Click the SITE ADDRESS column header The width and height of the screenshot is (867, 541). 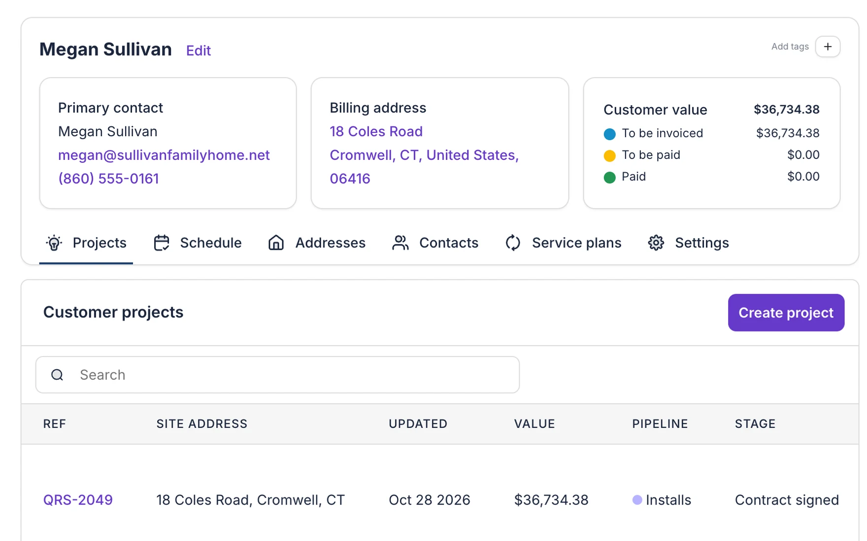pyautogui.click(x=202, y=424)
